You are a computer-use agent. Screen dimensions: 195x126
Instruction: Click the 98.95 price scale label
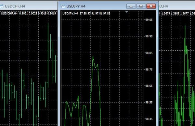[149, 36]
